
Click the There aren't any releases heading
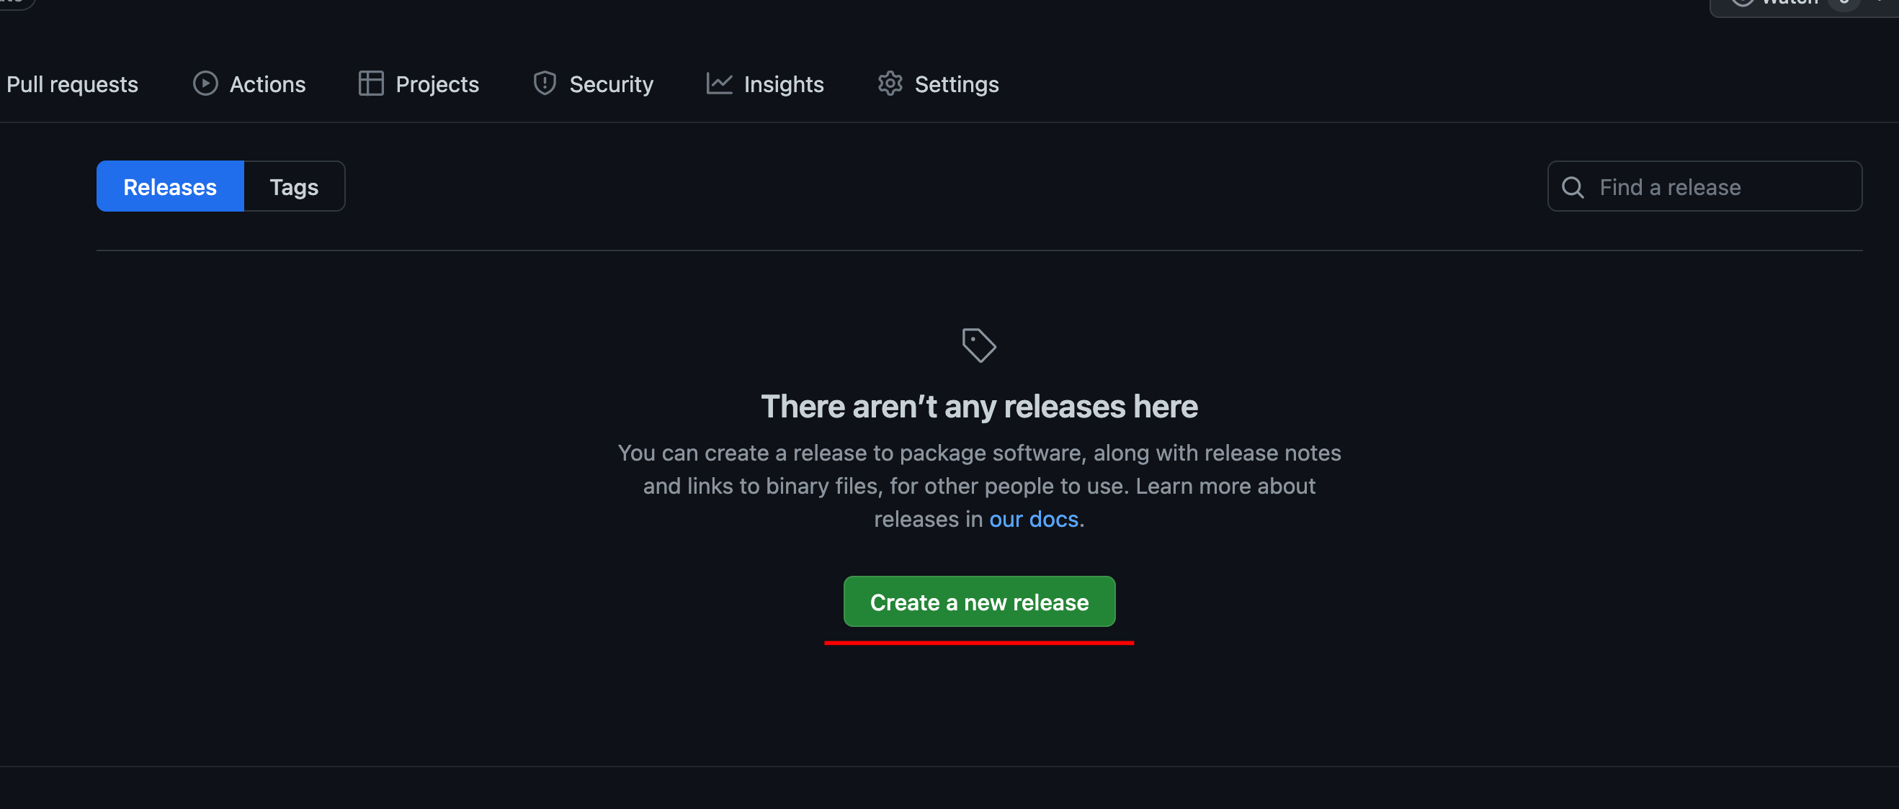click(x=978, y=406)
